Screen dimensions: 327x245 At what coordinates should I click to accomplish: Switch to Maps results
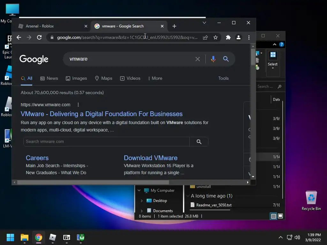coord(103,78)
